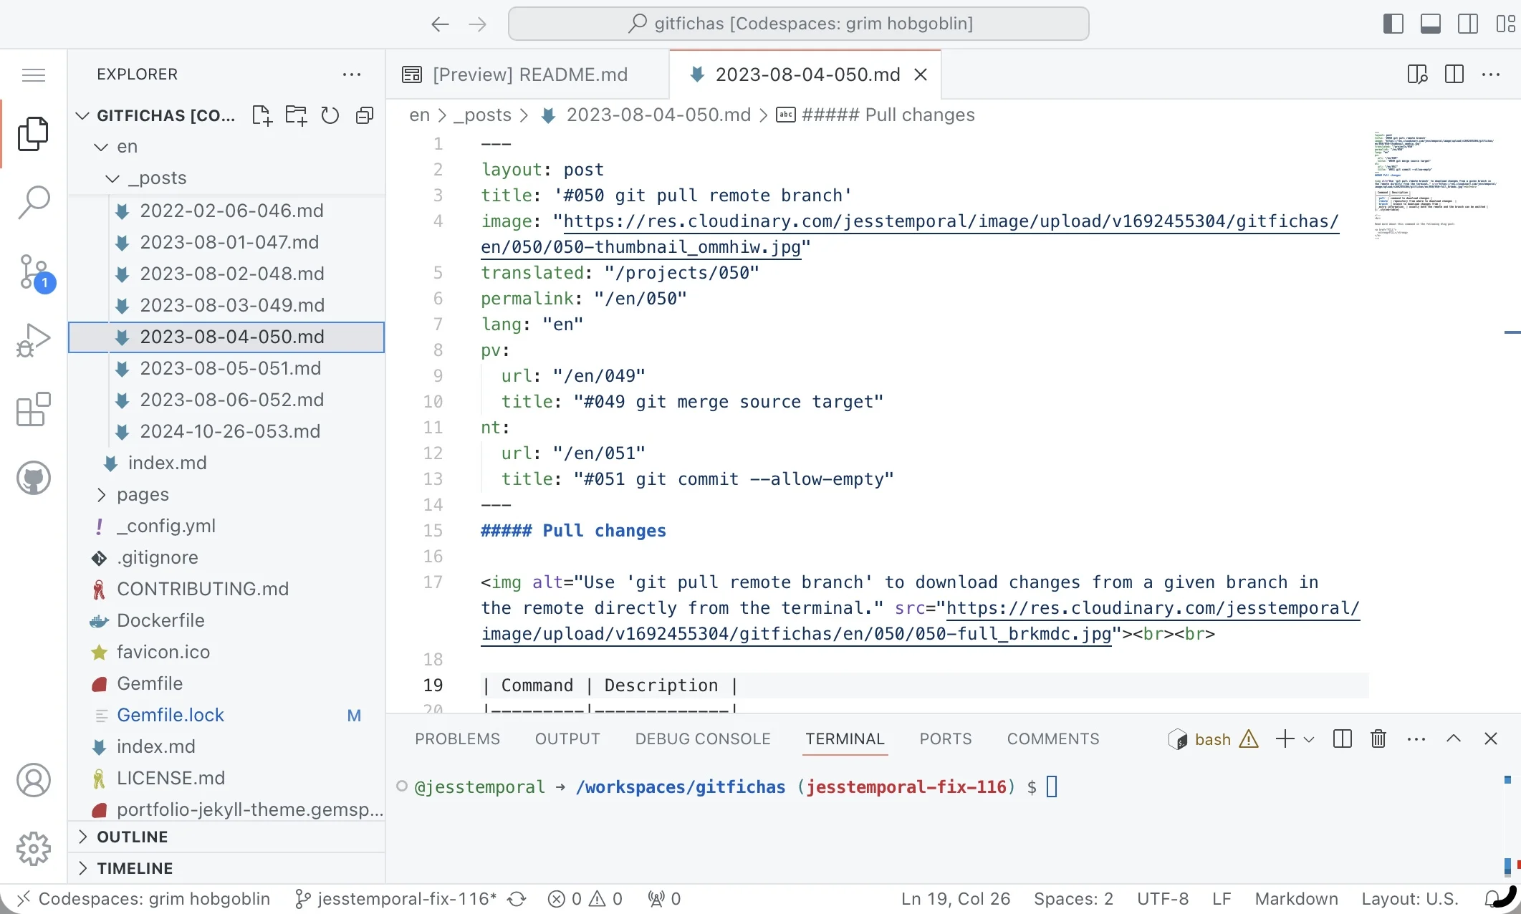Toggle the primary sidebar

tap(1393, 23)
